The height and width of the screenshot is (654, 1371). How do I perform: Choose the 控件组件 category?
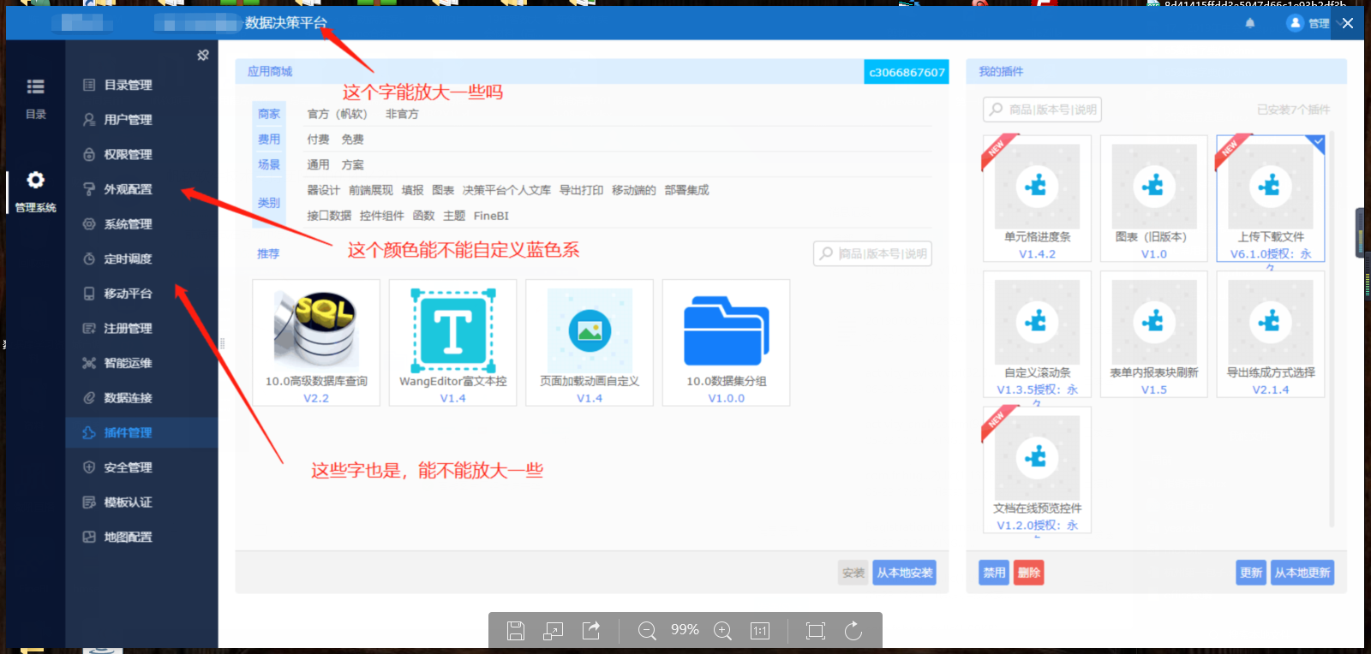[381, 216]
